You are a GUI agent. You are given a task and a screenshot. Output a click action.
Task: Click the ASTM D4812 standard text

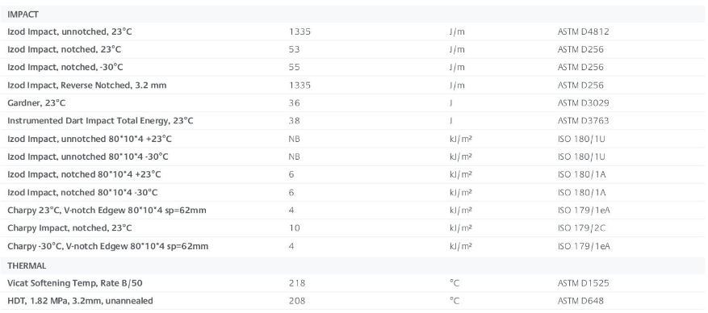point(584,32)
